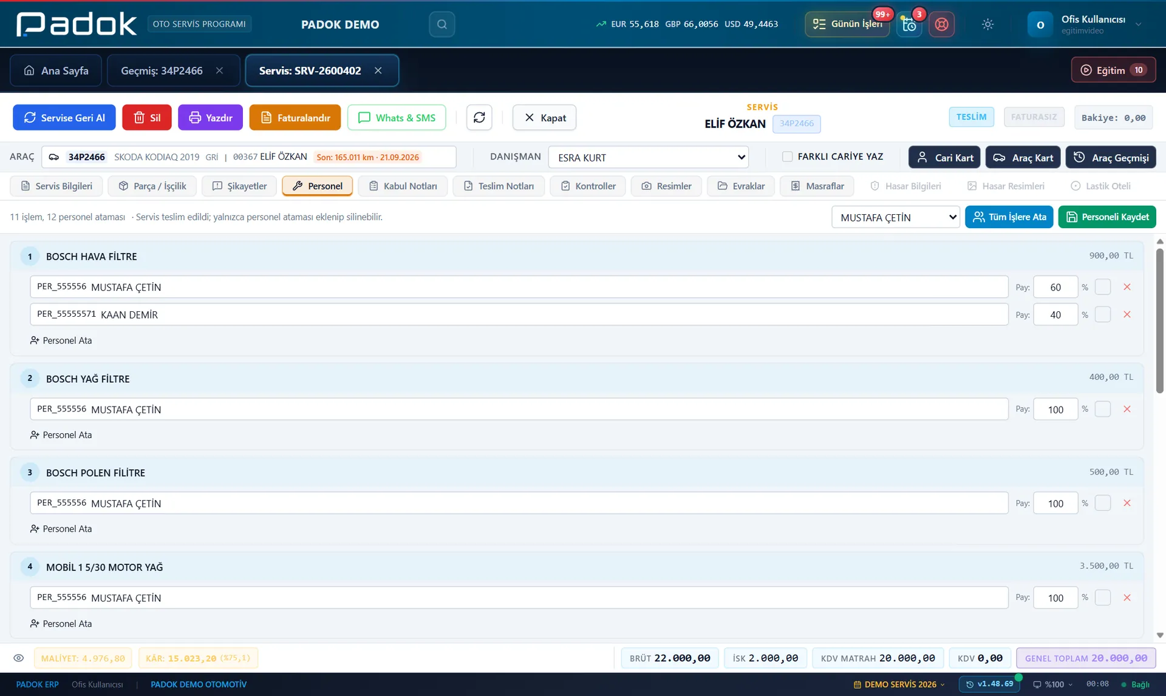Open the Masraflar tab
Viewport: 1166px width, 696px height.
tap(817, 186)
